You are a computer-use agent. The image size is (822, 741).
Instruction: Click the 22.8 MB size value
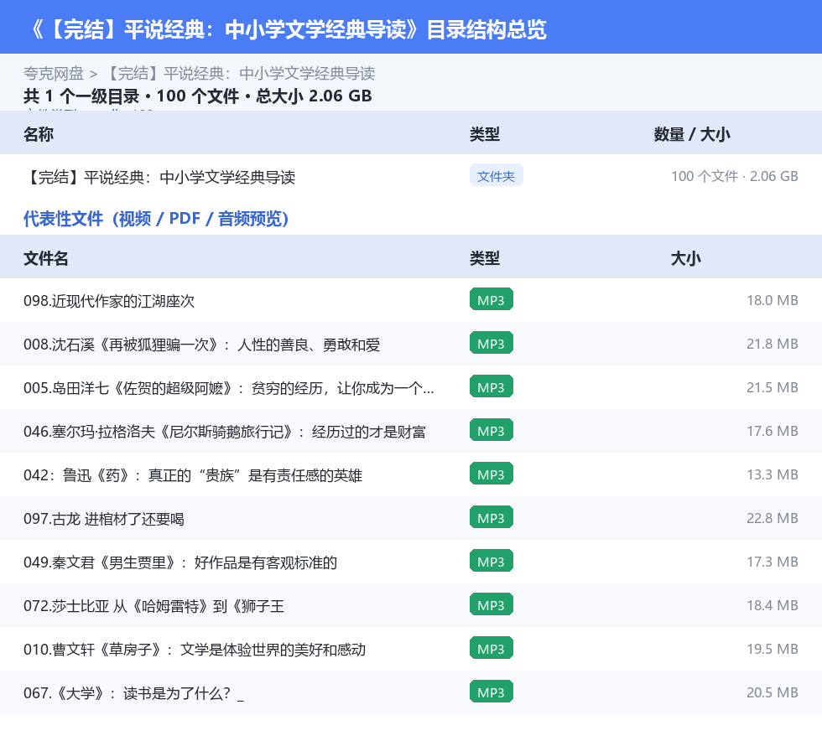tap(773, 518)
